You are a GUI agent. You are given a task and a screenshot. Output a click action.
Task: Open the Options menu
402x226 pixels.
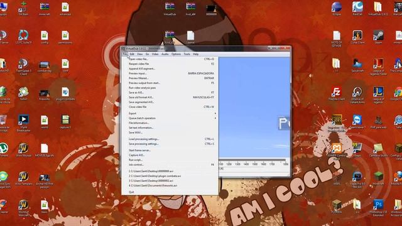coord(176,54)
